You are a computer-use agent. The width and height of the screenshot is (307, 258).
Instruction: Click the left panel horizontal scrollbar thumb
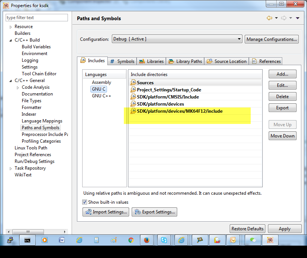[28, 232]
